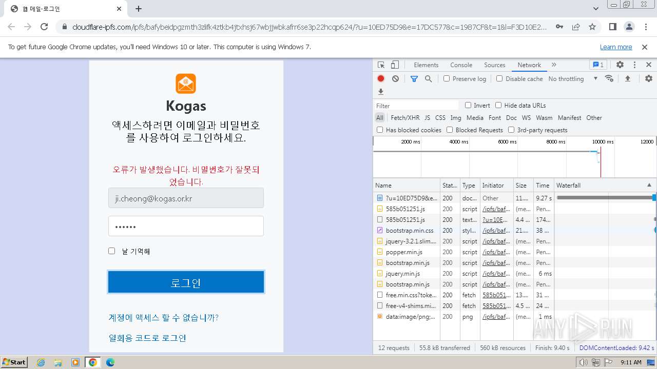Select the popper.min.js request row

(515, 252)
